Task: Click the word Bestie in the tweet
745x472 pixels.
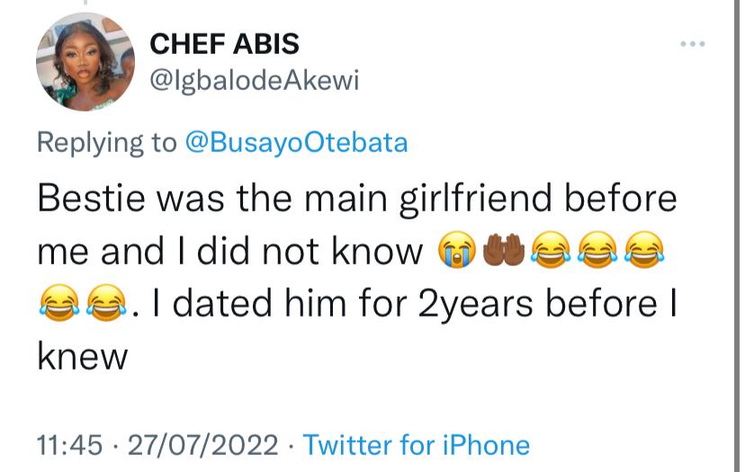Action: [91, 199]
